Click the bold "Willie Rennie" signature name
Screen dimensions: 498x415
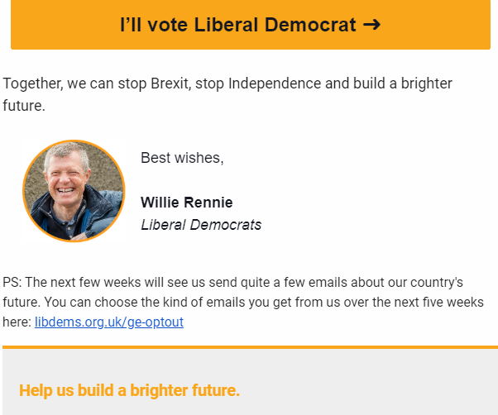(187, 203)
